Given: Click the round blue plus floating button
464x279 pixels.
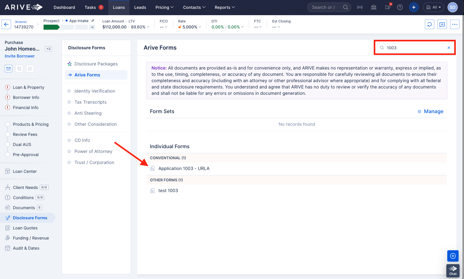Looking at the screenshot, I should click(x=453, y=256).
